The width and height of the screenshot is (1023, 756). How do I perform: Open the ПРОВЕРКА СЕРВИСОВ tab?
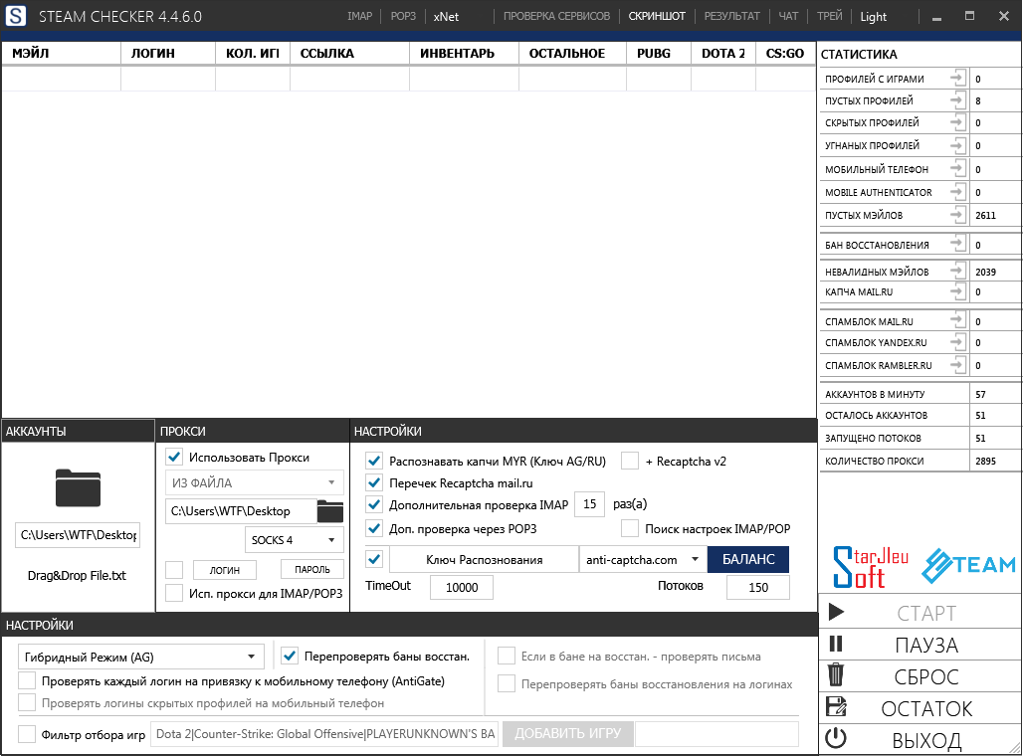pos(556,16)
